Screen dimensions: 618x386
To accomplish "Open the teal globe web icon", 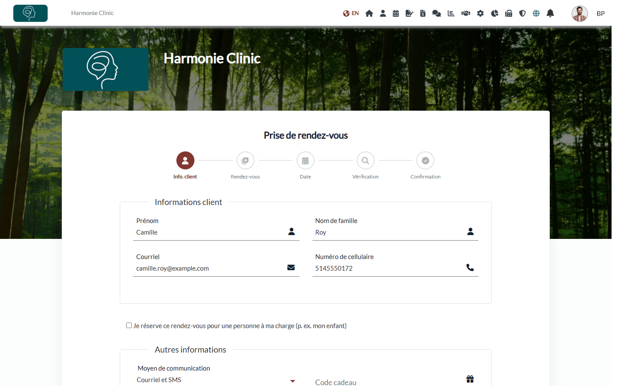I will (x=536, y=13).
